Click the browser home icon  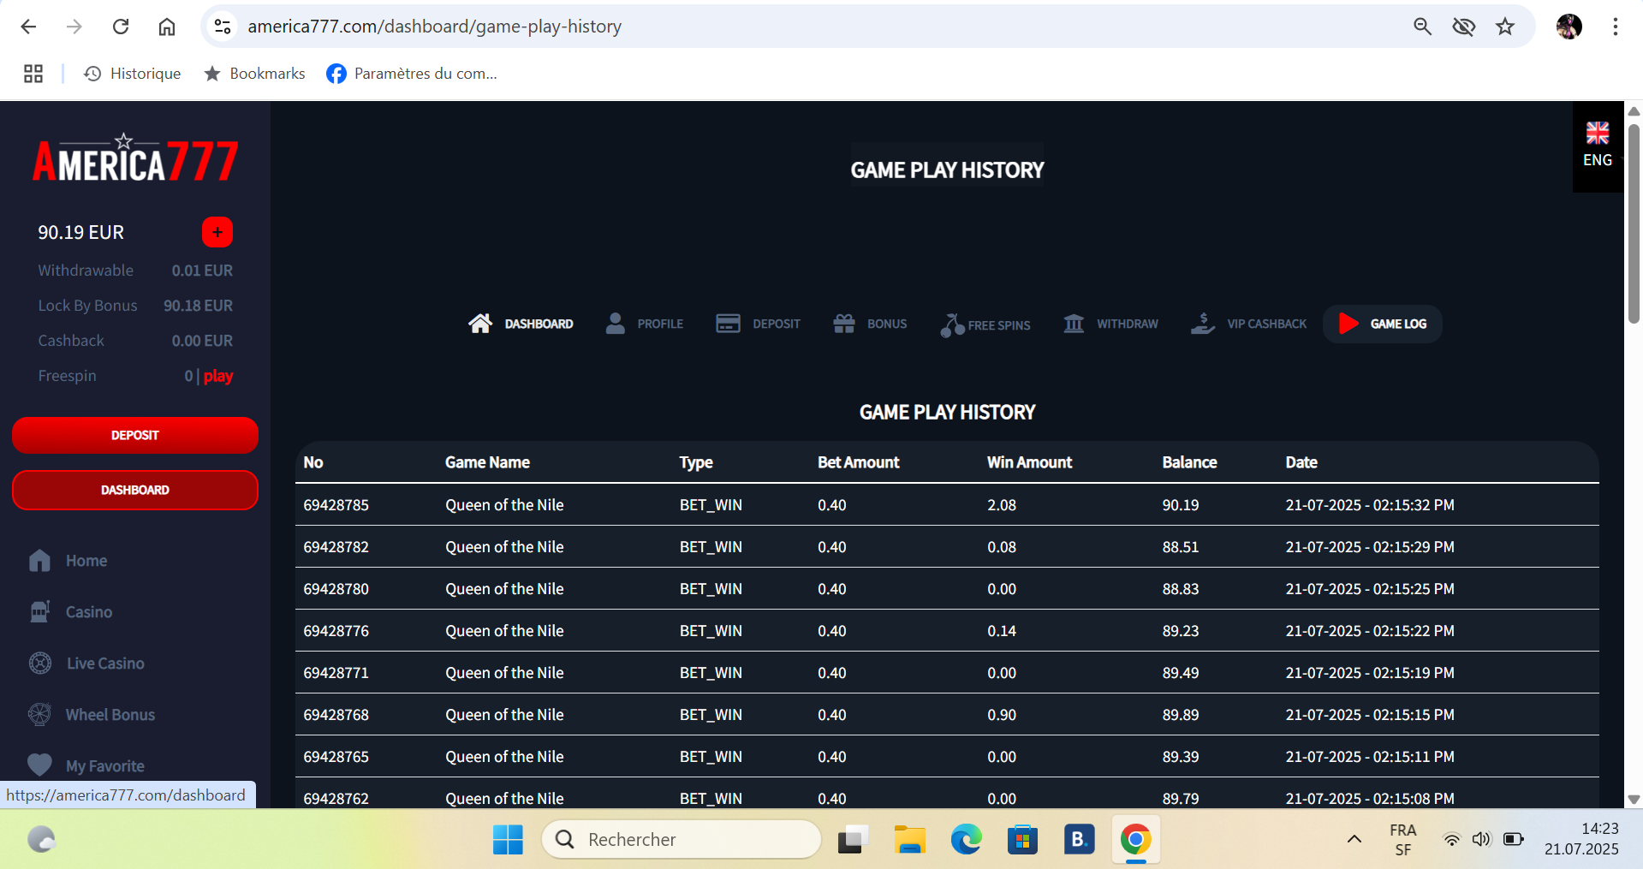pos(167,27)
